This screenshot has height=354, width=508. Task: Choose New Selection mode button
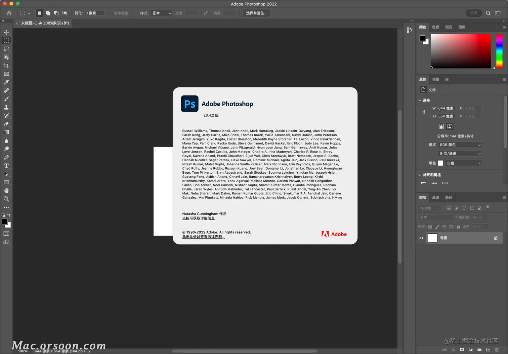(39, 13)
